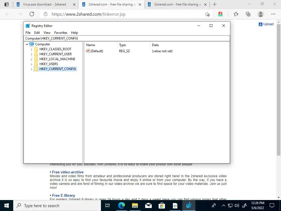Open the Favorites menu in Registry Editor

[x=61, y=33]
